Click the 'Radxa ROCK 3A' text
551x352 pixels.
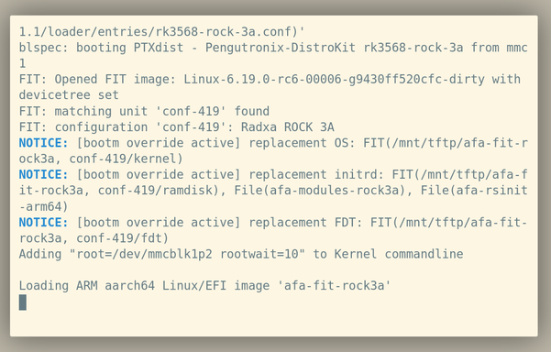[288, 127]
